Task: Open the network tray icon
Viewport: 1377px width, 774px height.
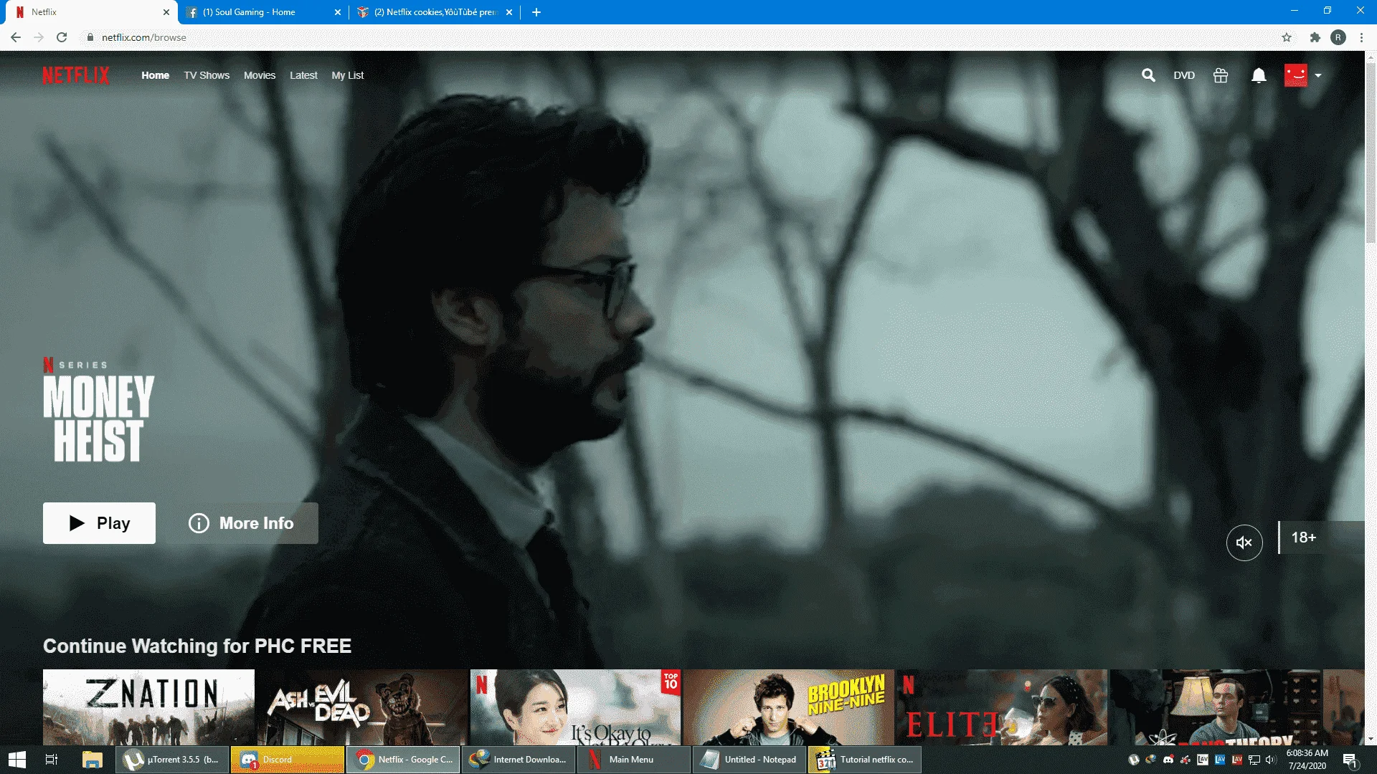Action: (x=1254, y=760)
